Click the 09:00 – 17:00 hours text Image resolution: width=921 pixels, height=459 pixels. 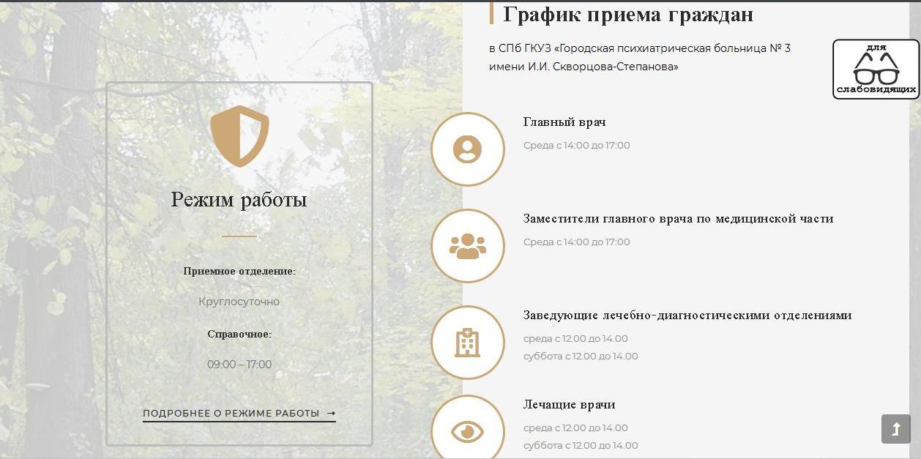pos(239,365)
